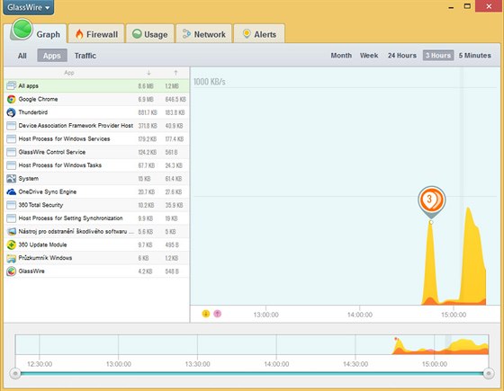
Task: Toggle the yellow download traffic indicator
Action: pyautogui.click(x=206, y=314)
